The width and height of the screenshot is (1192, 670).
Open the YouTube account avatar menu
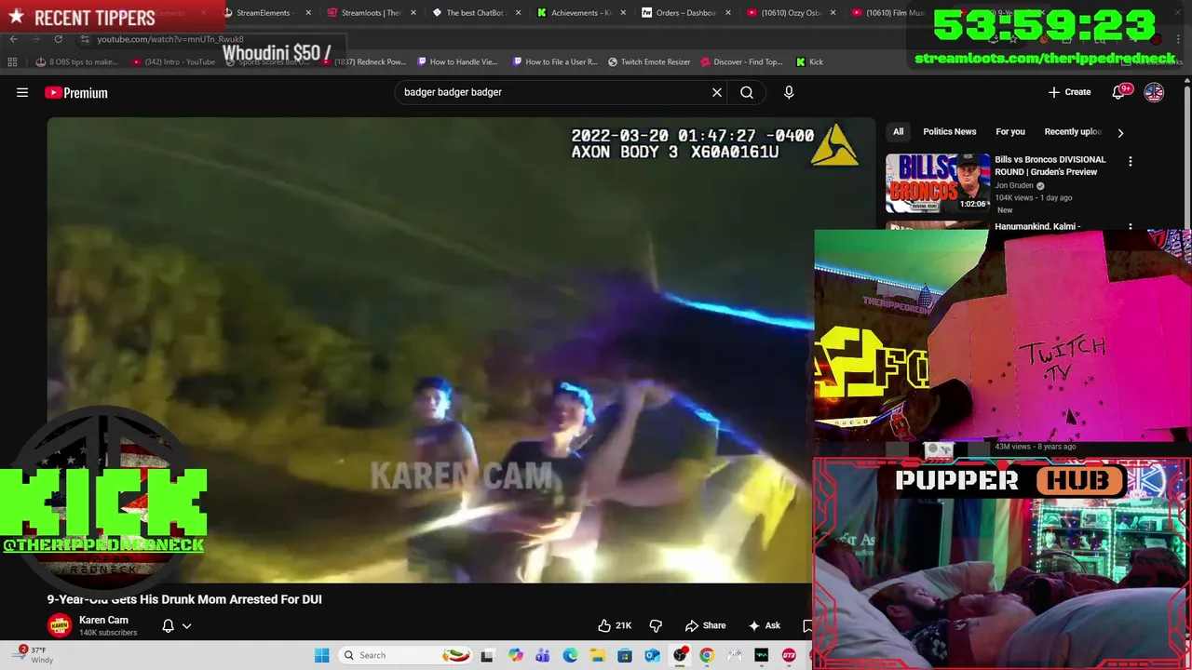coord(1154,92)
